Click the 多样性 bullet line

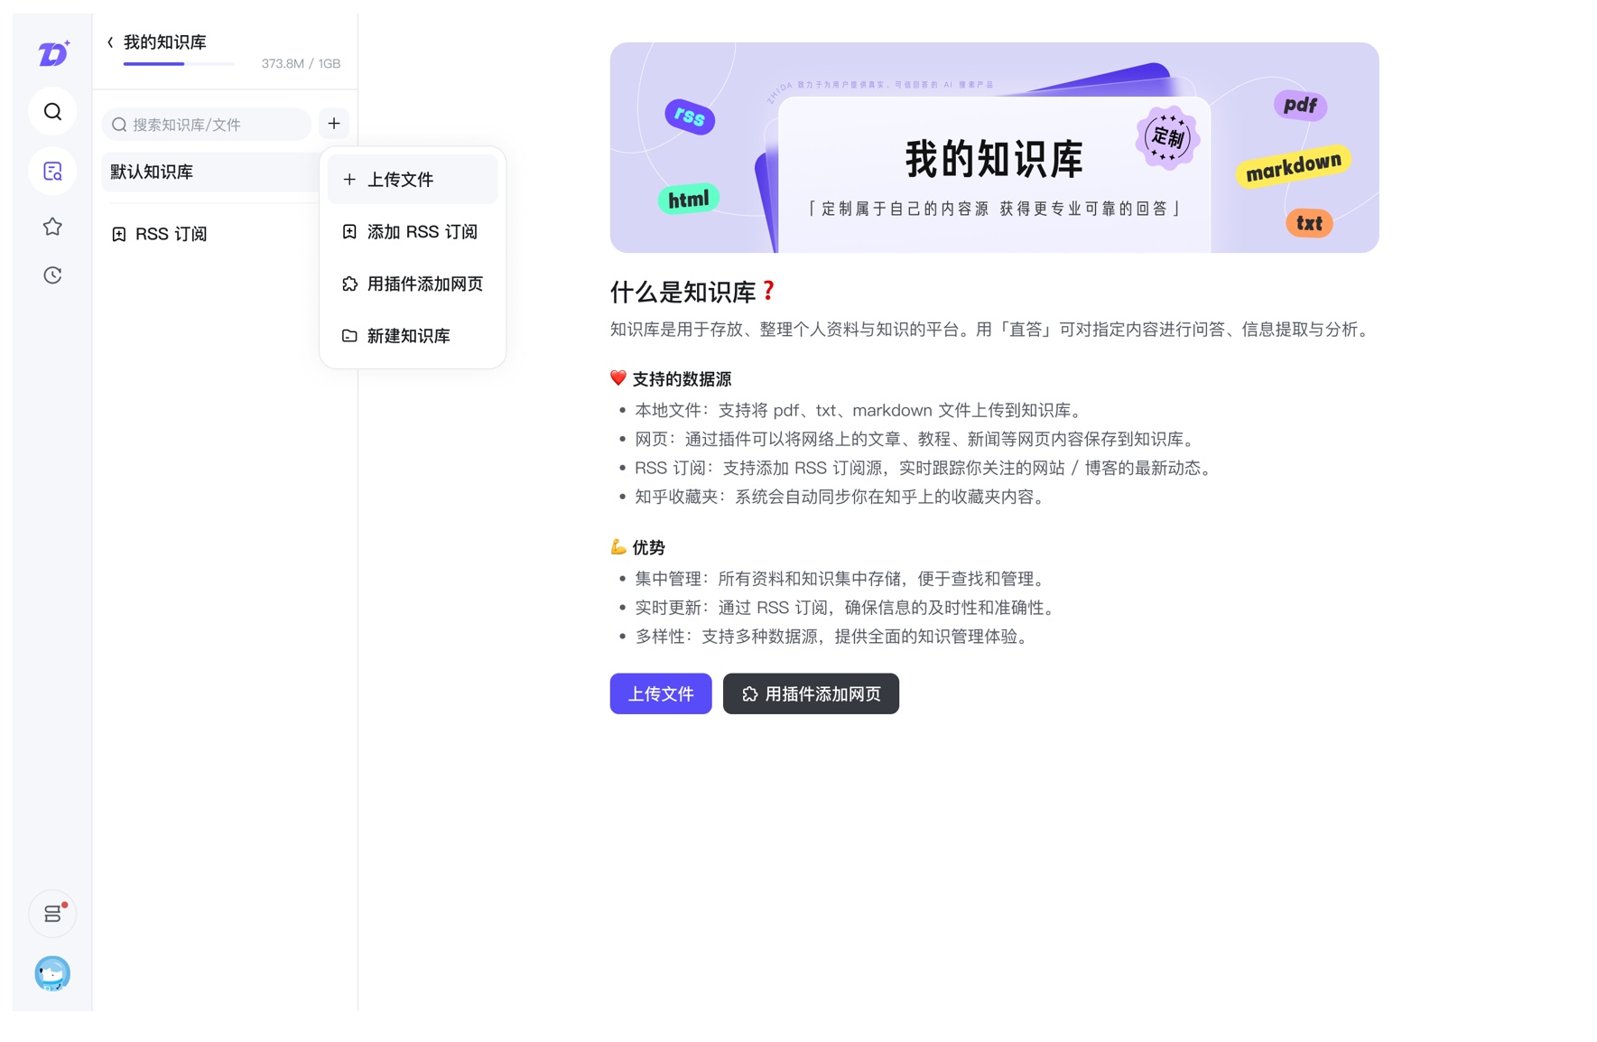[834, 637]
